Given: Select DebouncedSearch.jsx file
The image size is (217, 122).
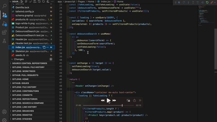Looking at the screenshot, I should pos(32,32).
